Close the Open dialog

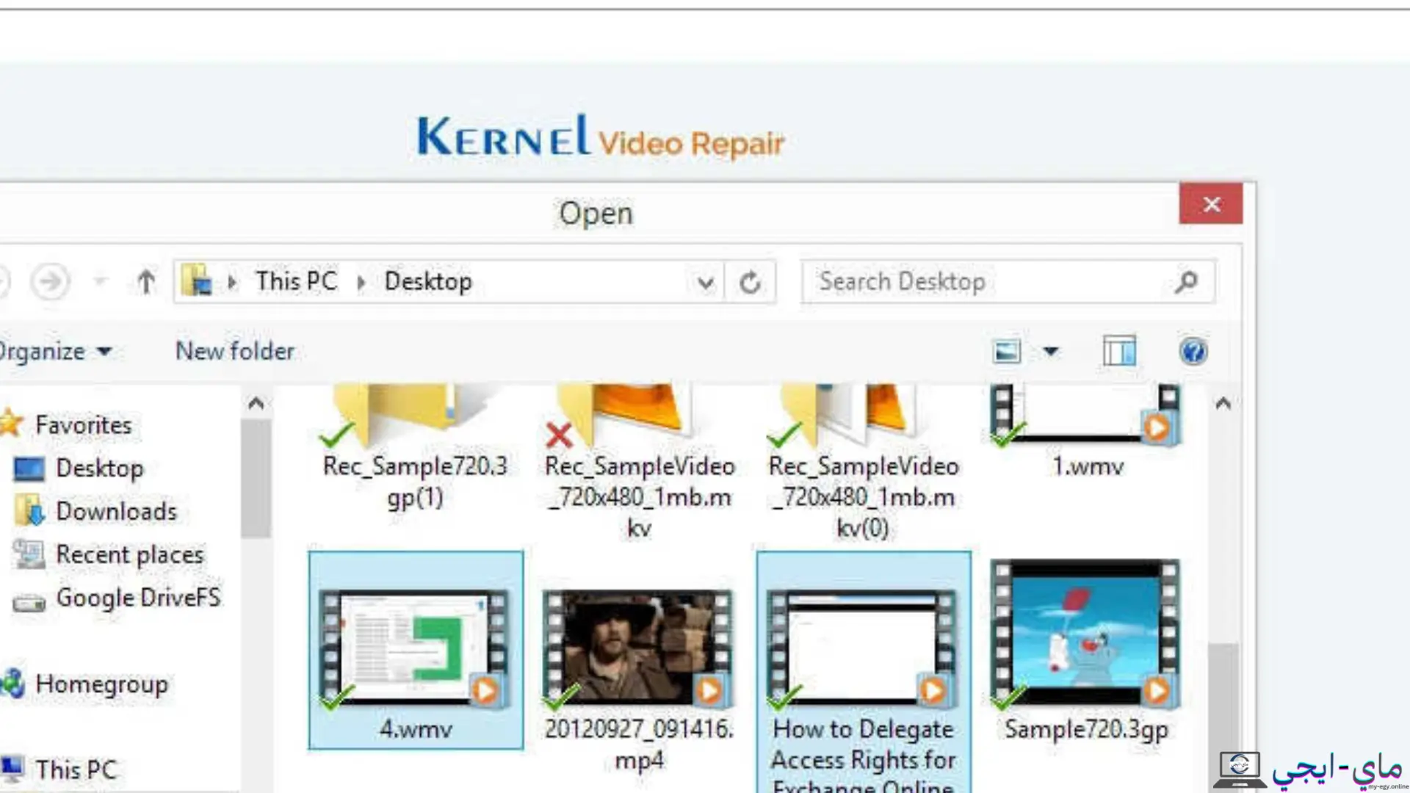point(1211,203)
